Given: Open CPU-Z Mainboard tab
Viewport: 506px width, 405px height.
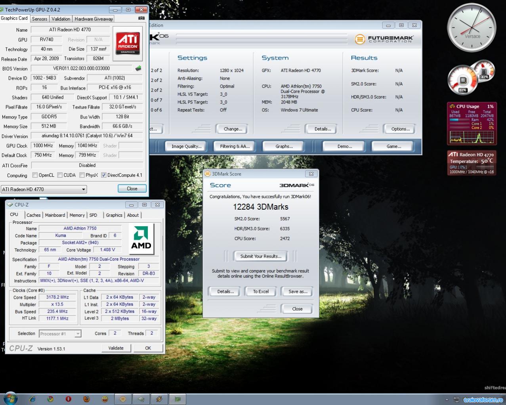Looking at the screenshot, I should pos(55,215).
